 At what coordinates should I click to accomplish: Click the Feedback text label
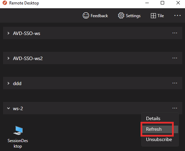tap(99, 16)
